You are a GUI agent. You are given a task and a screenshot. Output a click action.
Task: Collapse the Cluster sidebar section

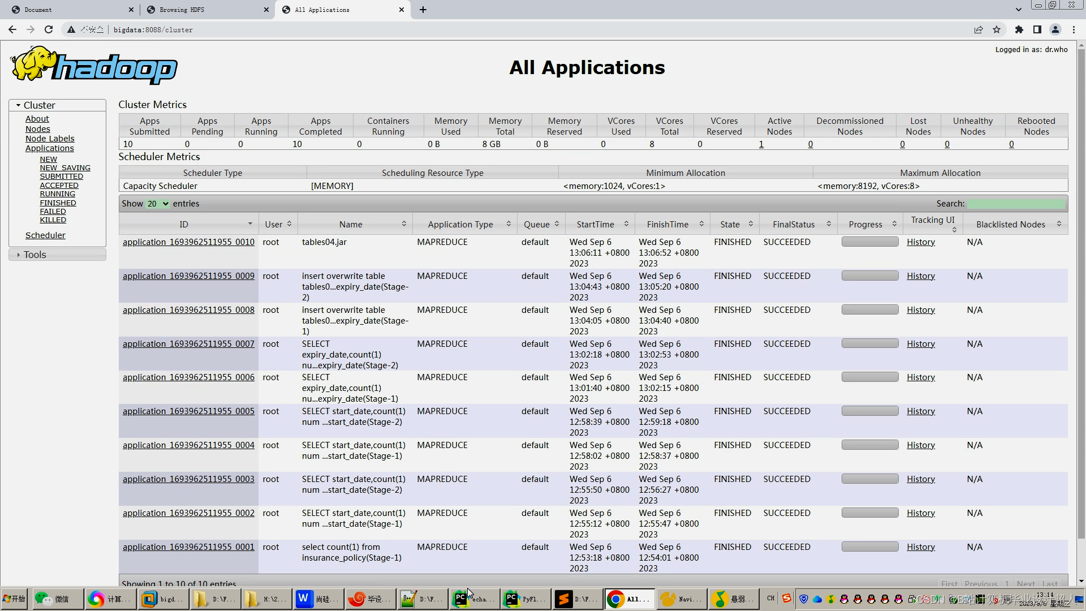click(x=40, y=105)
